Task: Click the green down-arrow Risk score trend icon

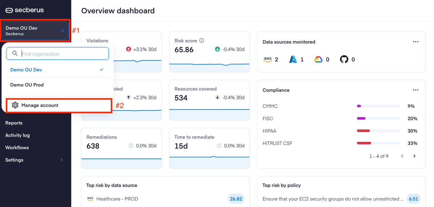Action: click(217, 49)
